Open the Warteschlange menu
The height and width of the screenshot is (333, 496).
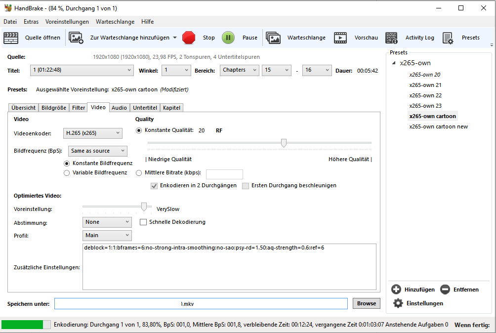click(115, 22)
